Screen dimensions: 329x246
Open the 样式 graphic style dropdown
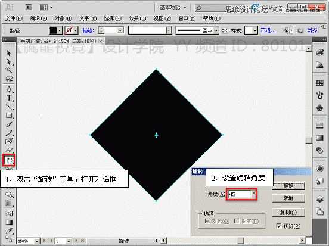[x=254, y=30]
